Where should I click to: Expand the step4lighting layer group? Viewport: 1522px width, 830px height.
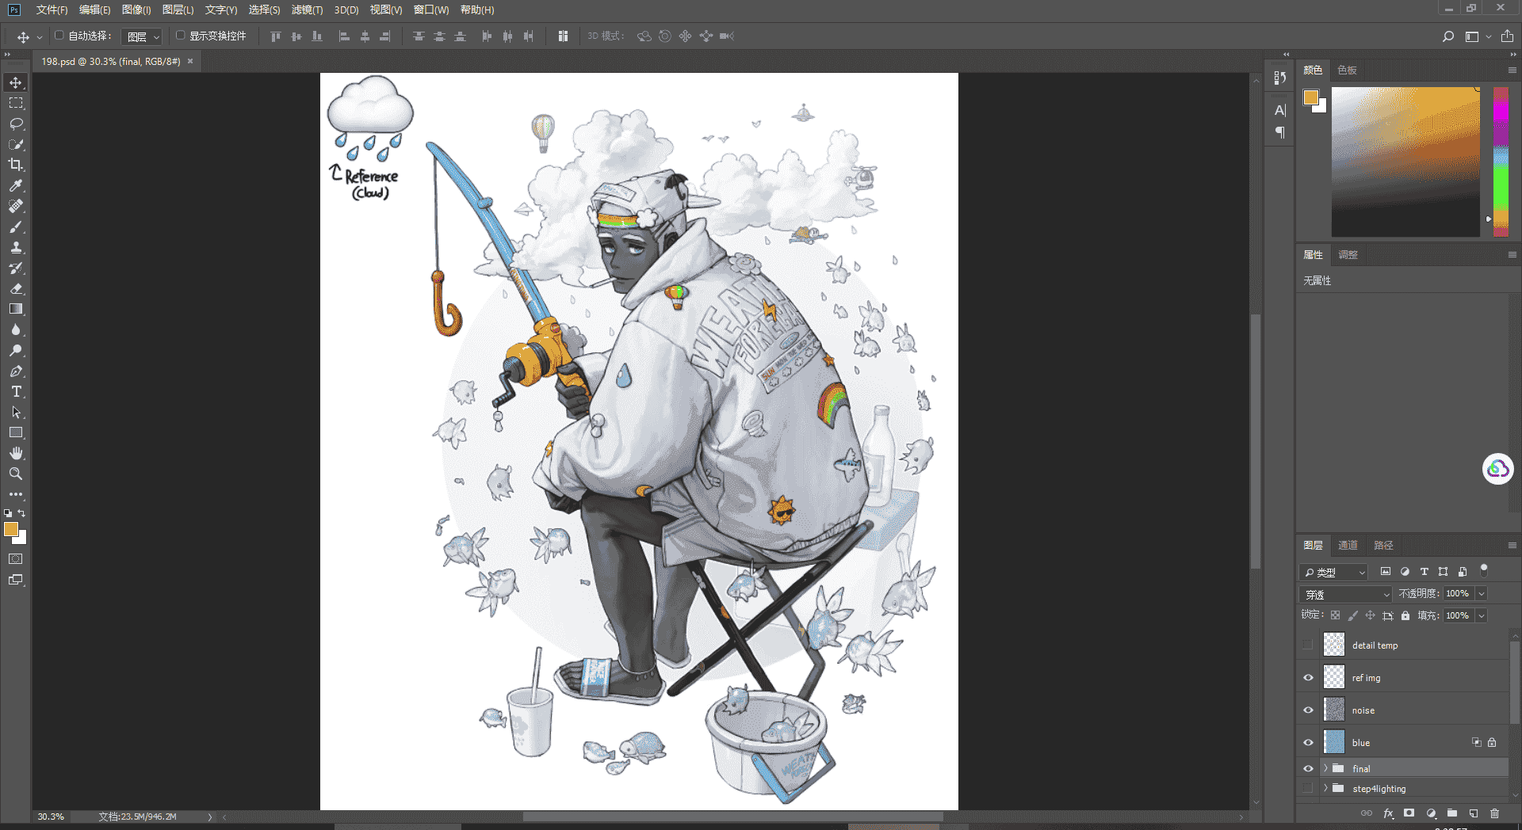(x=1325, y=788)
